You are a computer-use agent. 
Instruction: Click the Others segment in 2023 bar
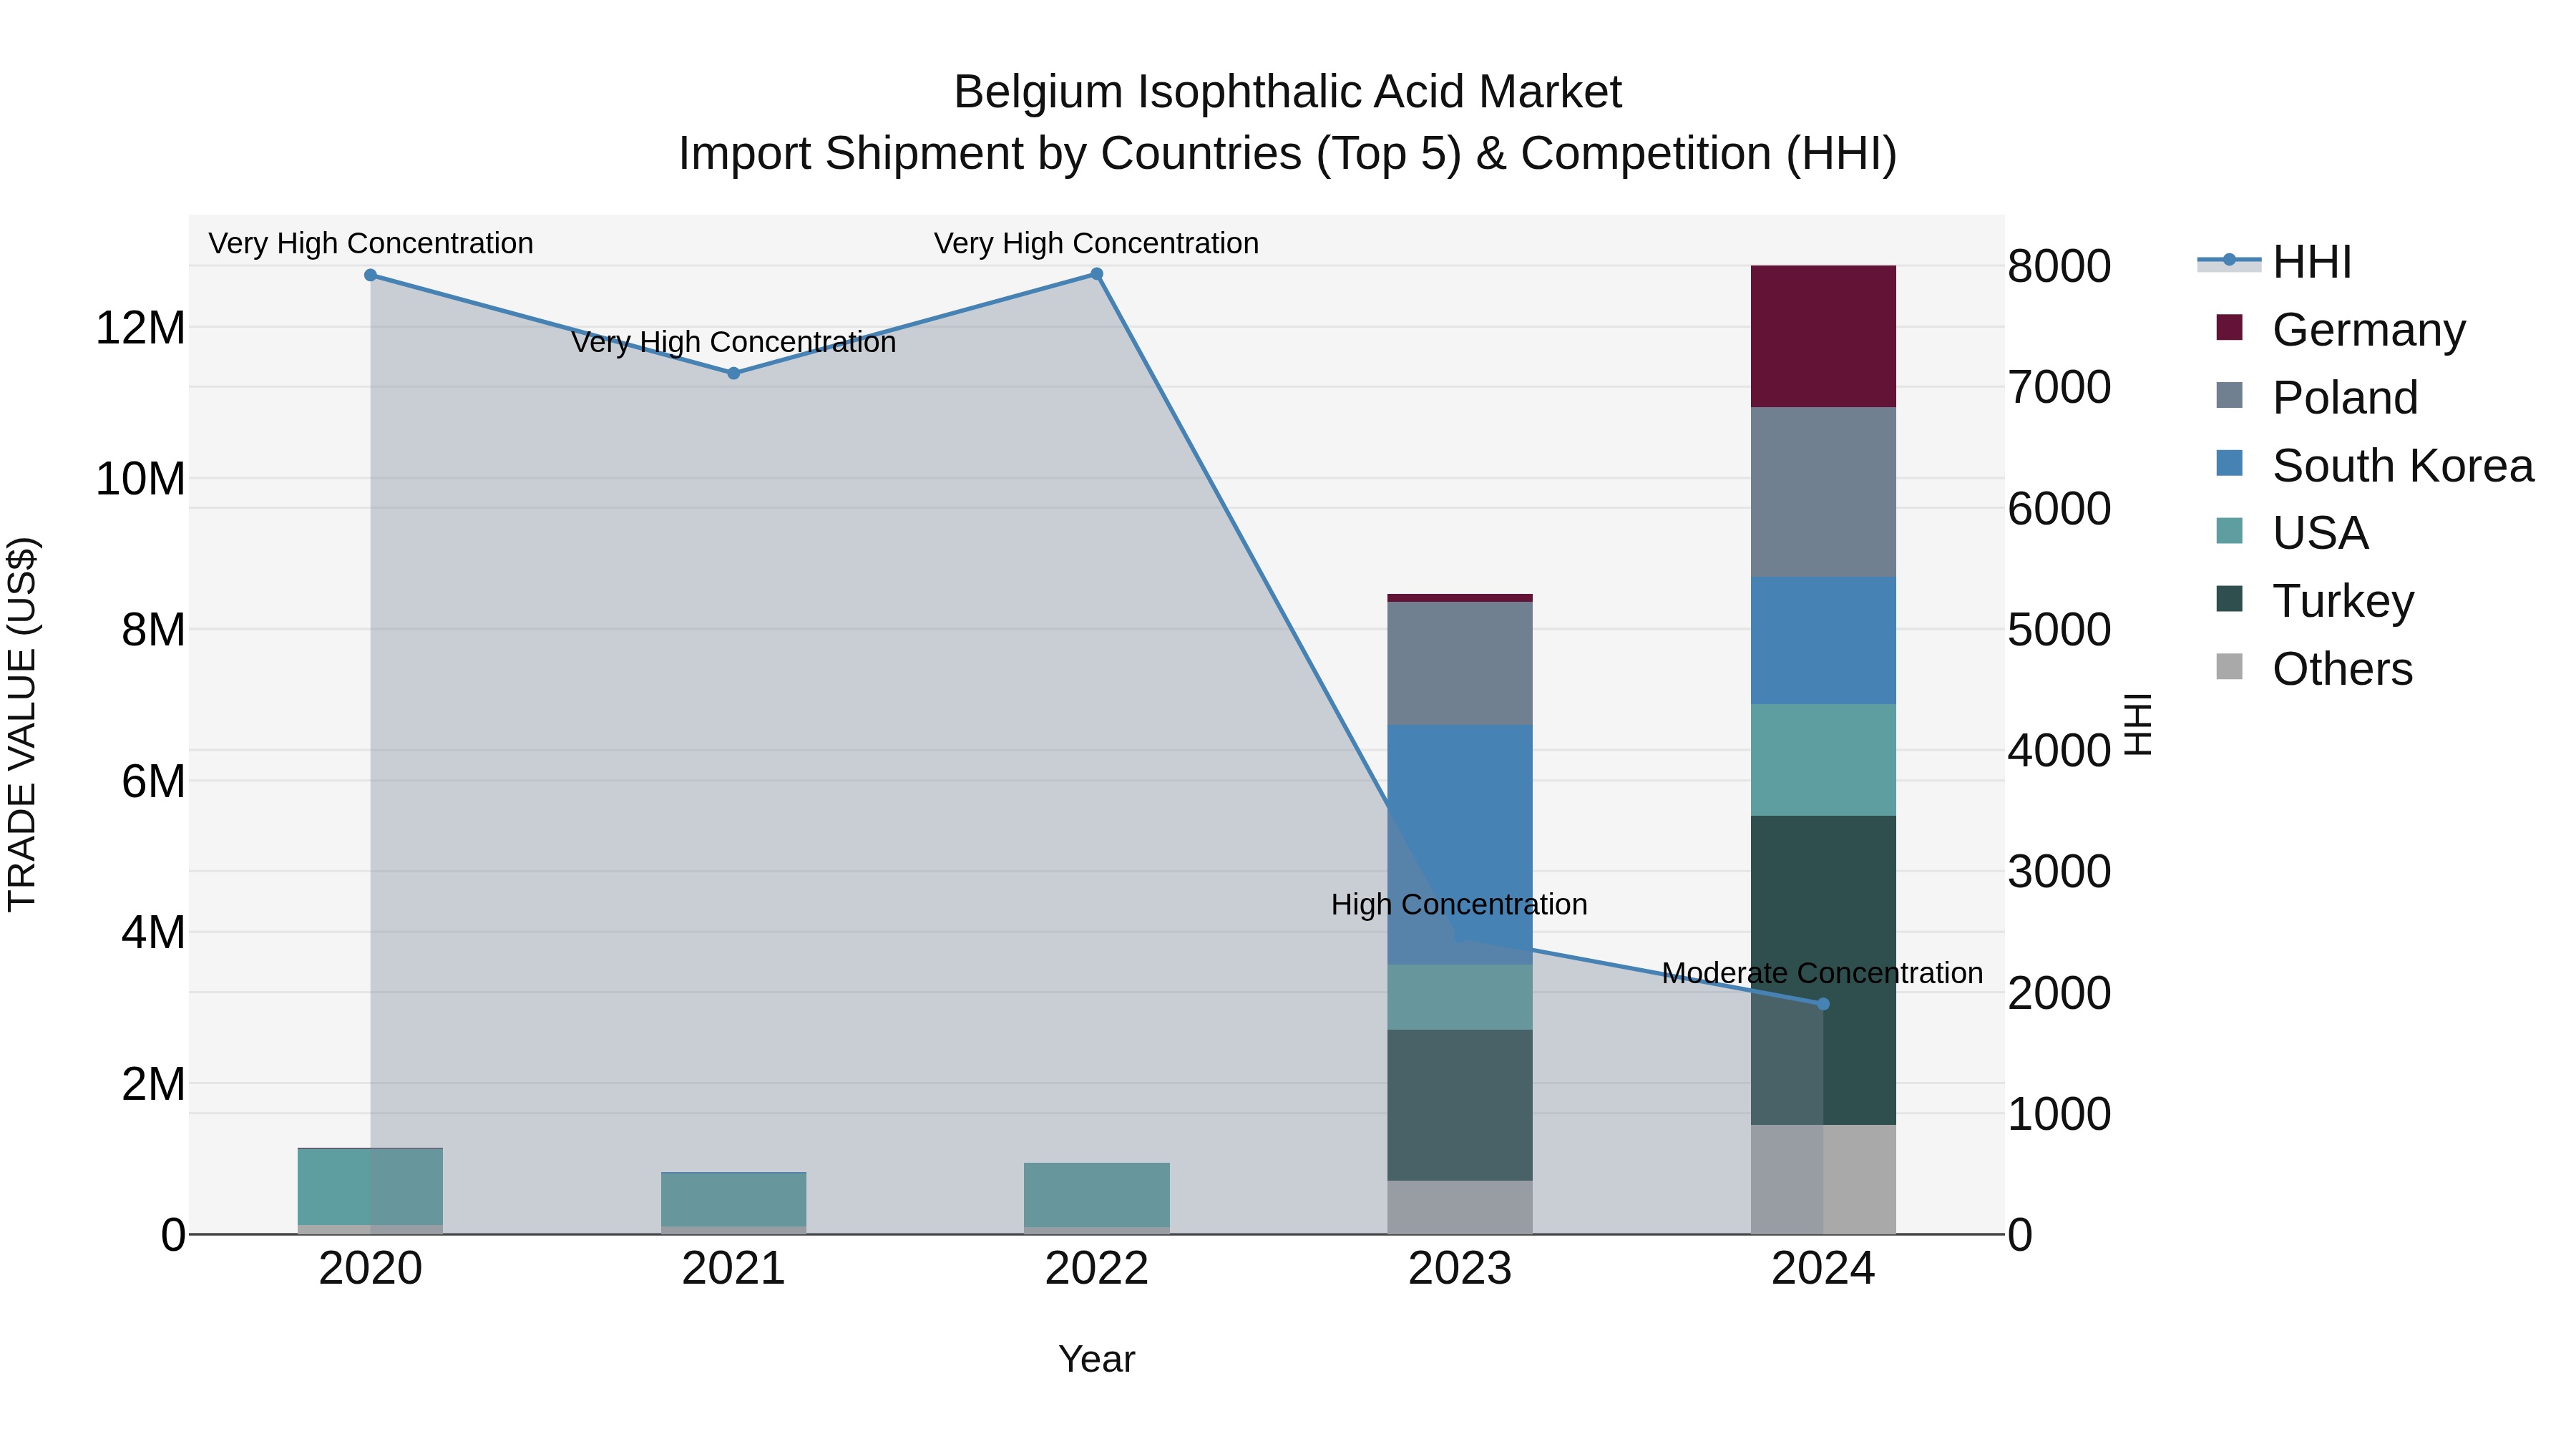[1460, 1207]
